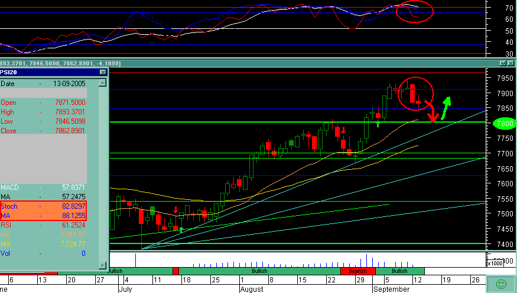The width and height of the screenshot is (517, 293).
Task: Select the RSI value 61.2524
Action: coord(73,225)
